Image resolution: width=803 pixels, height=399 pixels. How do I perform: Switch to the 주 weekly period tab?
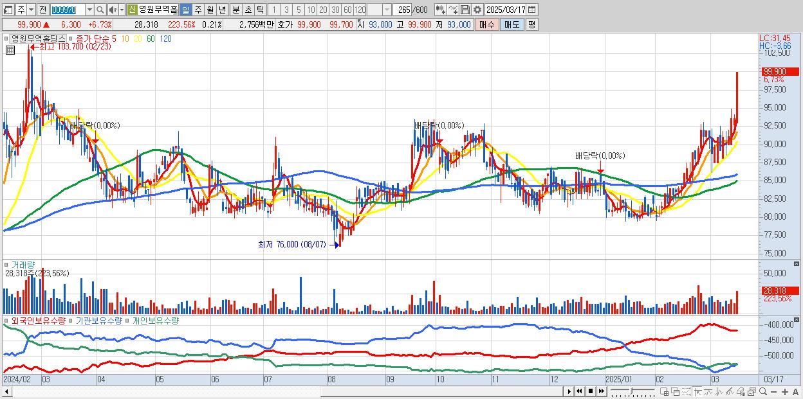click(198, 10)
